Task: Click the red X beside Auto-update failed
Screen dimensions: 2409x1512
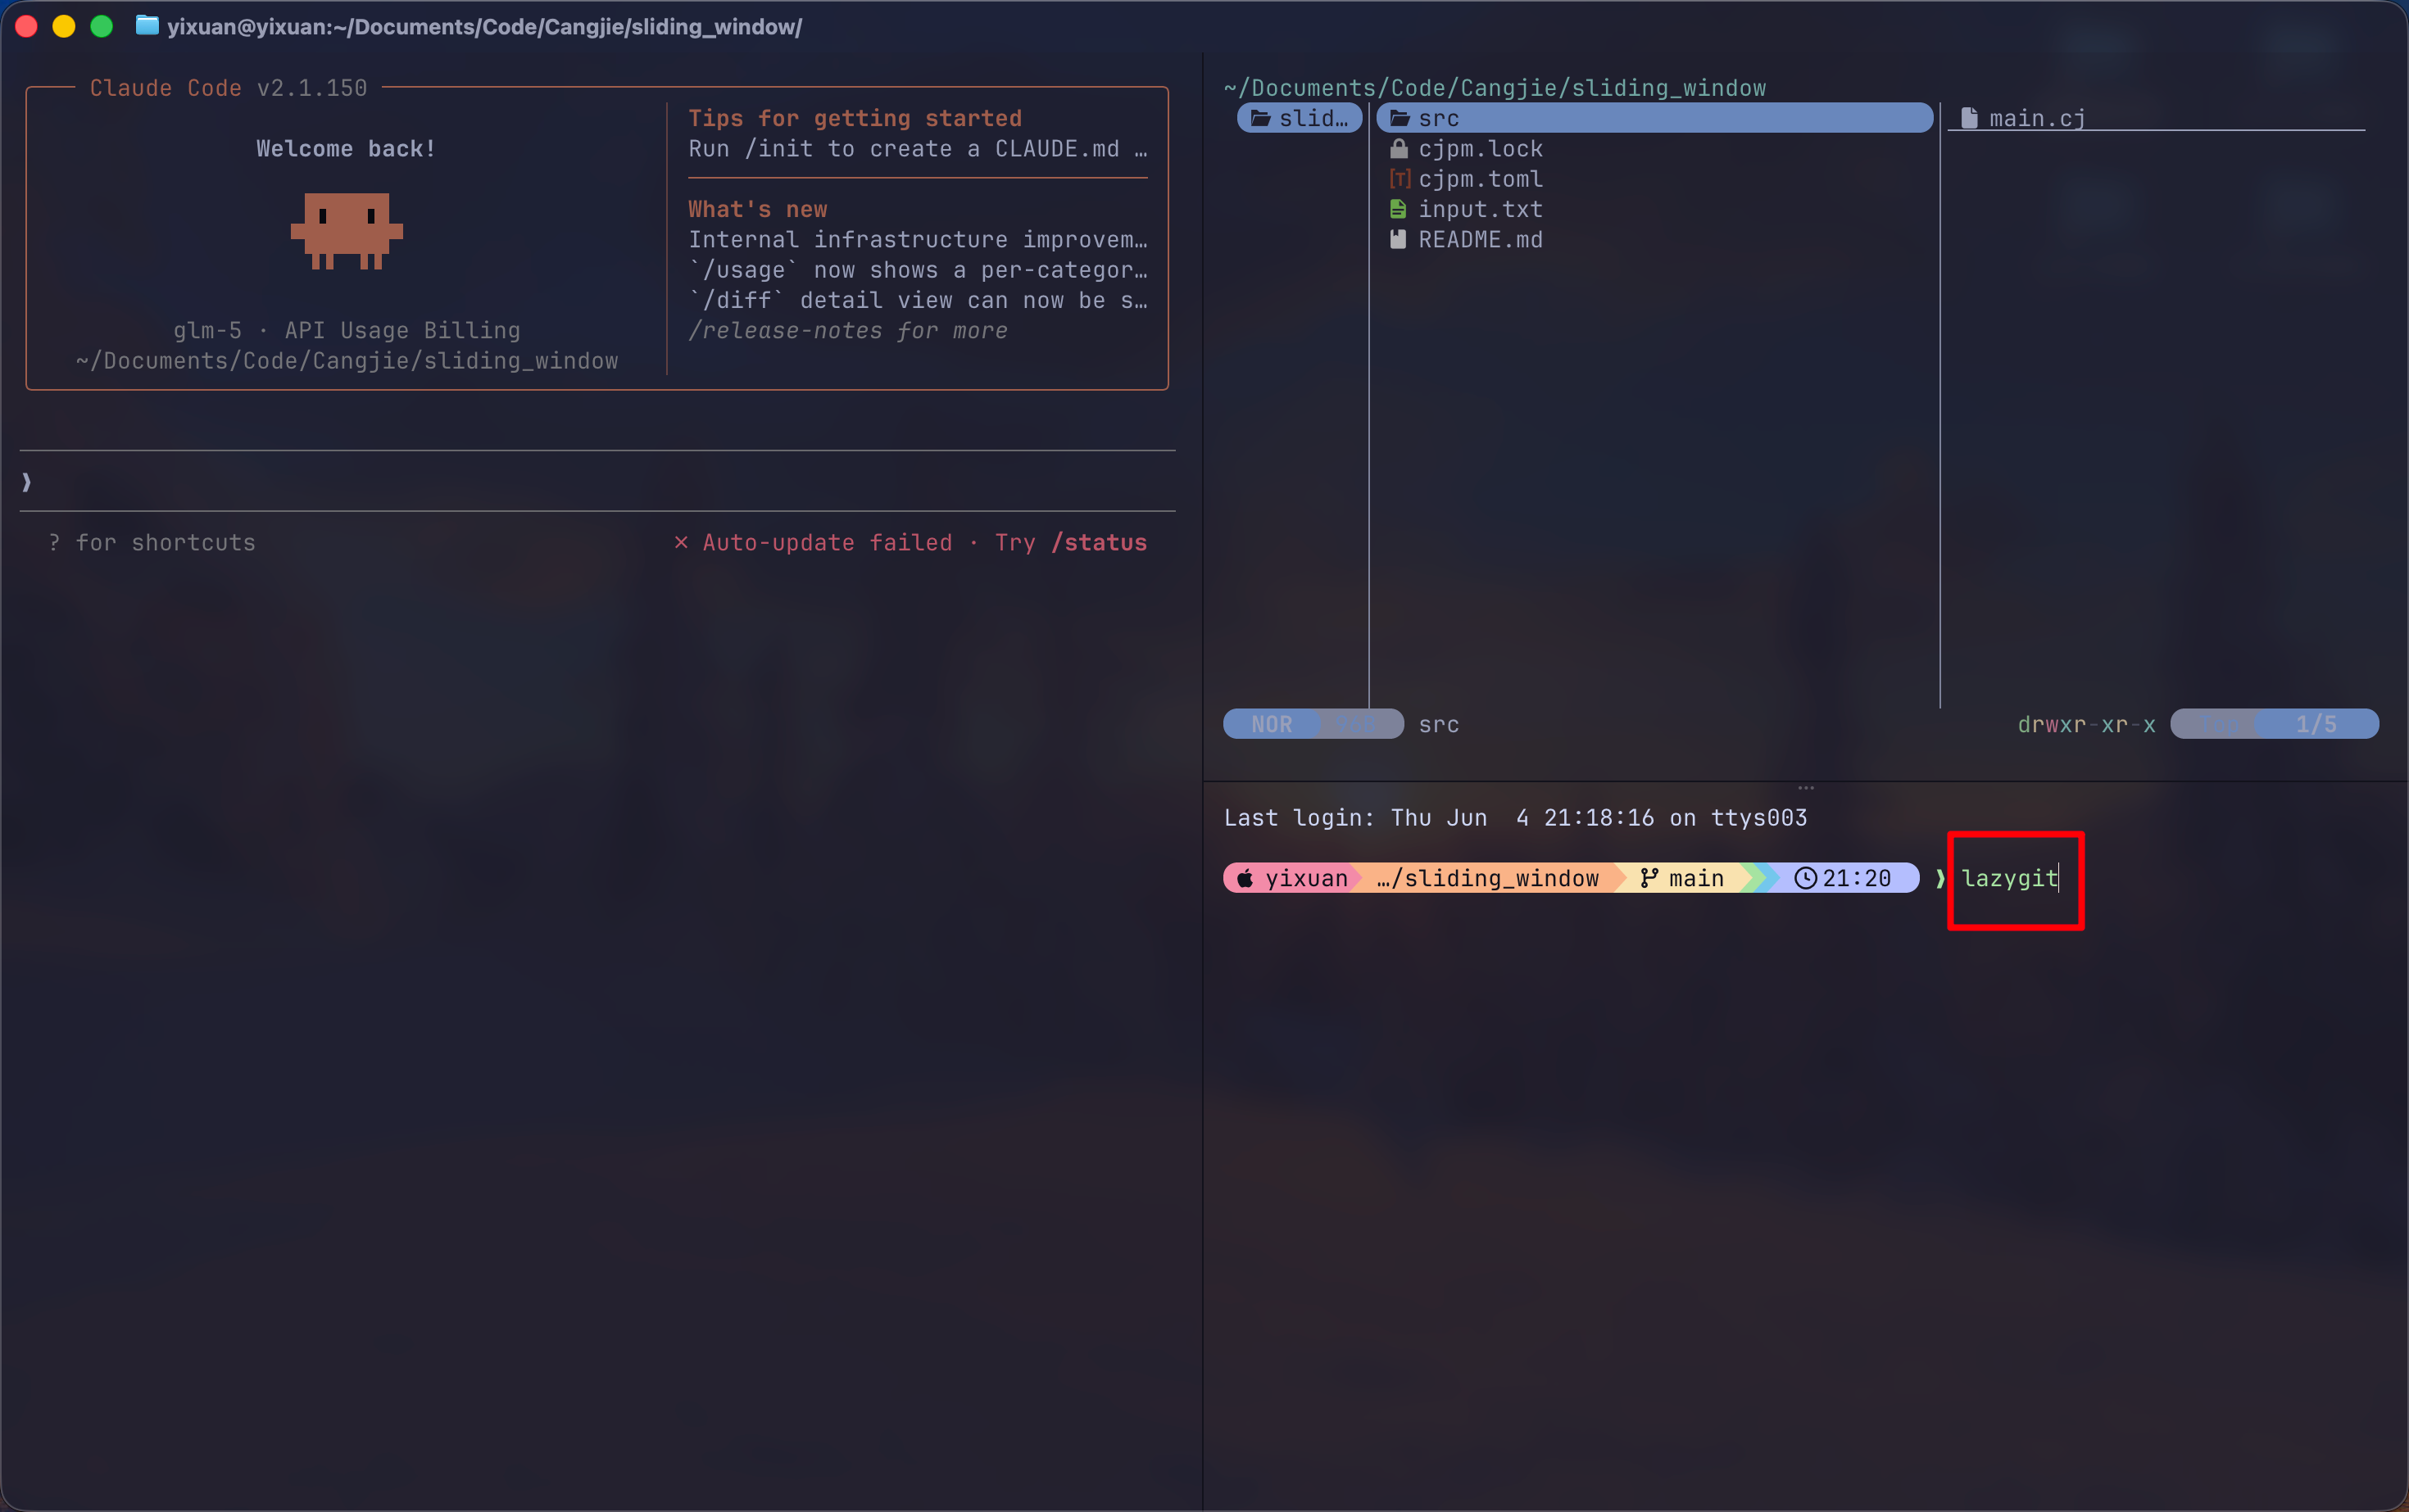Action: [681, 542]
